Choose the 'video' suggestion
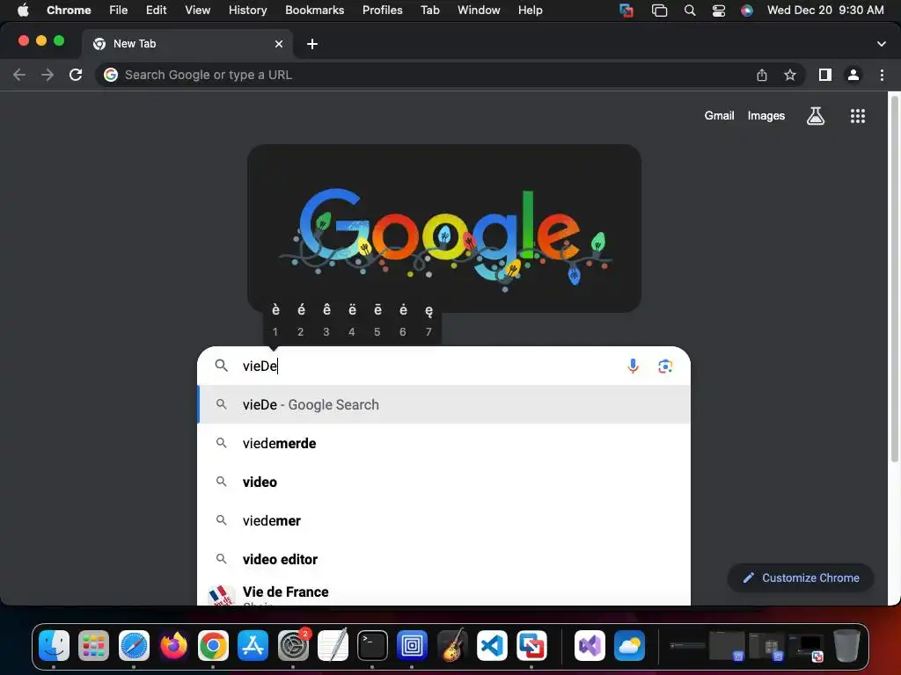The height and width of the screenshot is (675, 901). click(443, 482)
